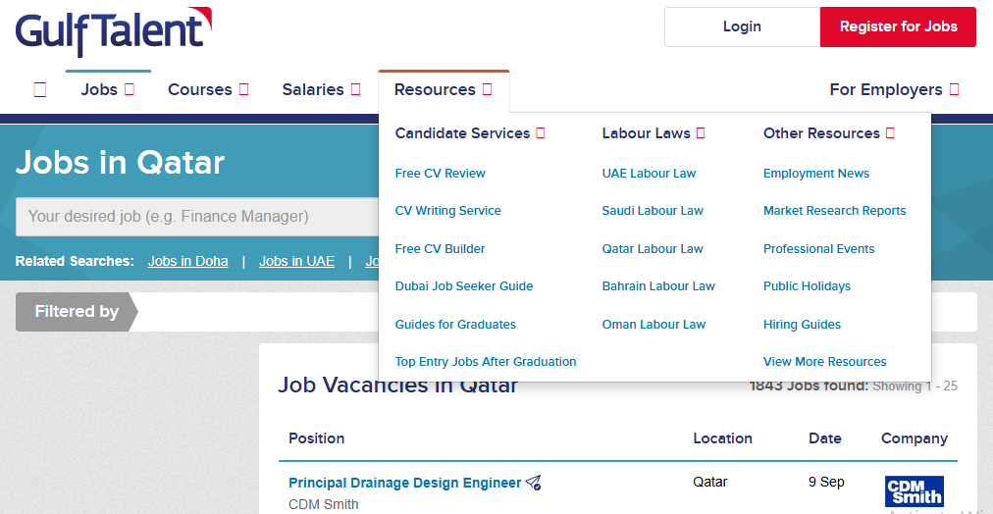Open Free CV Review link
The height and width of the screenshot is (514, 993).
441,174
